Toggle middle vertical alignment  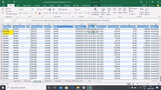click(47, 9)
